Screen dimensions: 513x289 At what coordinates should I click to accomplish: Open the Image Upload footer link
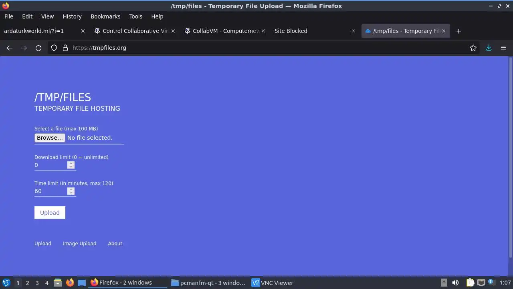[79, 243]
